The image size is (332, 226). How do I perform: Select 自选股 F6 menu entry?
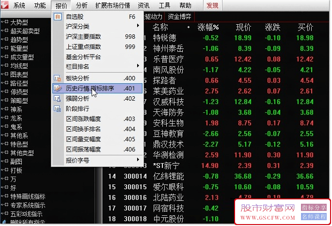pos(97,16)
